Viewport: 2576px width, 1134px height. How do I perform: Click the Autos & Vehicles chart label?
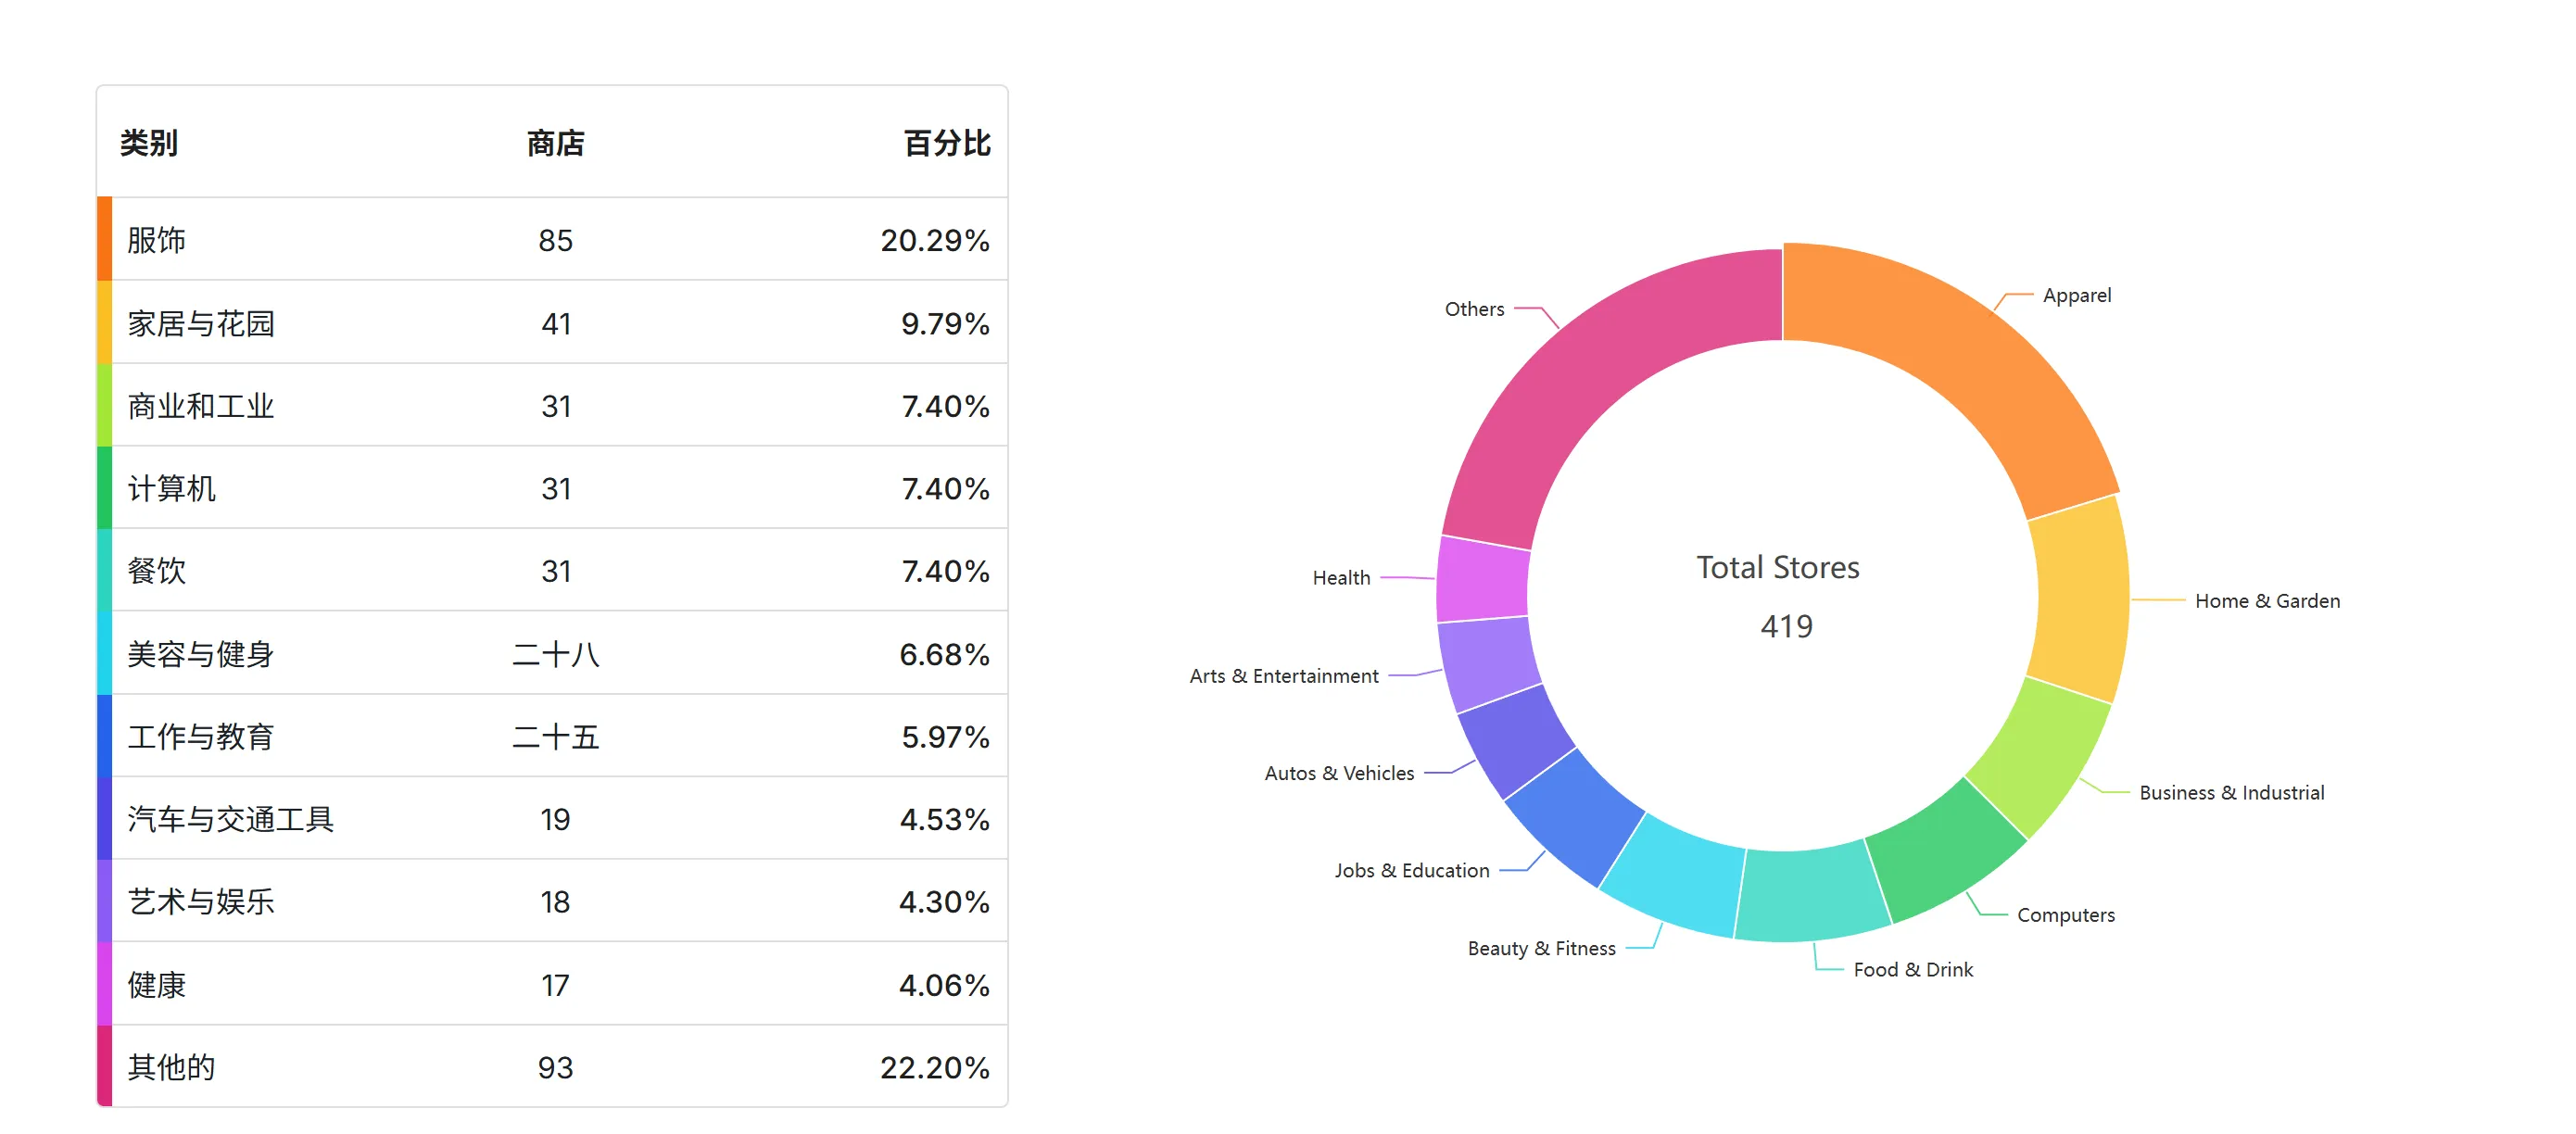tap(1339, 773)
